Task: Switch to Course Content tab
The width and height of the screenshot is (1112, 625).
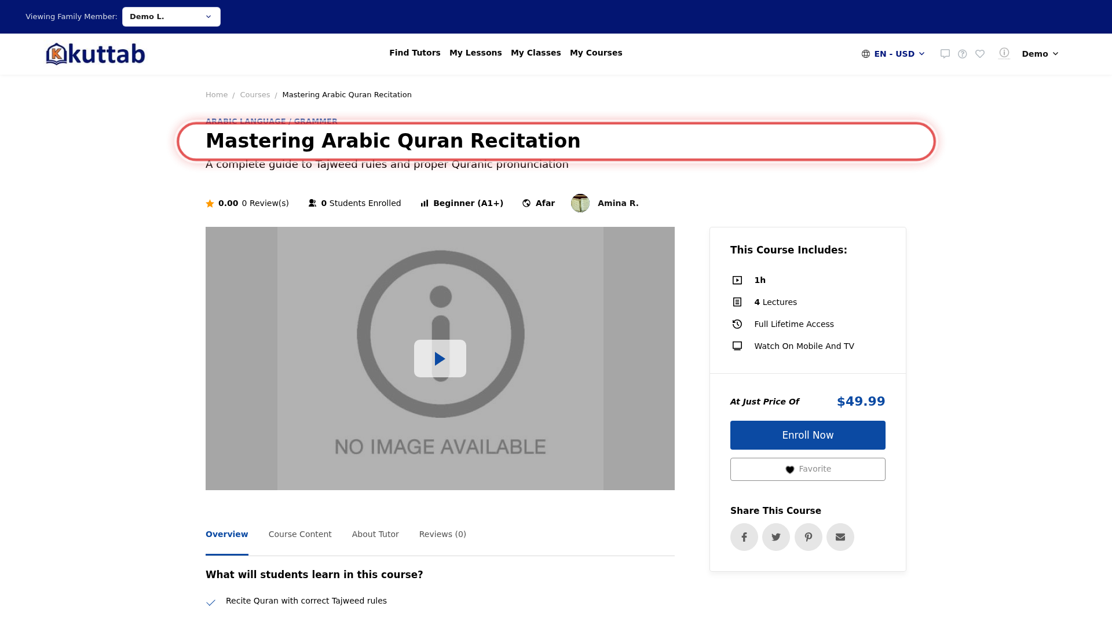Action: tap(300, 534)
